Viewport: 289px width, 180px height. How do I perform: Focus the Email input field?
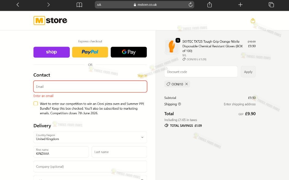click(90, 86)
